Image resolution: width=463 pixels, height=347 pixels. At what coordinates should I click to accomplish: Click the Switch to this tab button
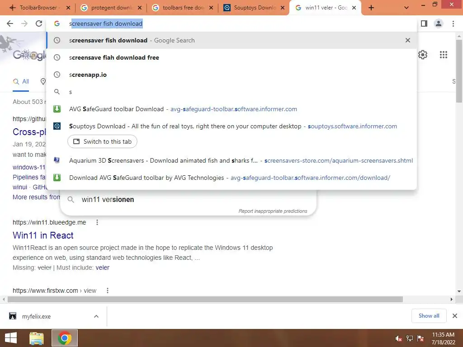pos(102,141)
